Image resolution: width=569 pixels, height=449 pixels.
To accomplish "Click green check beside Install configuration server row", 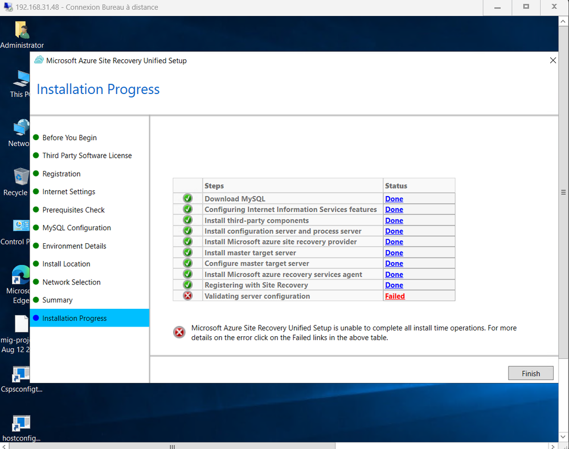I will click(187, 231).
